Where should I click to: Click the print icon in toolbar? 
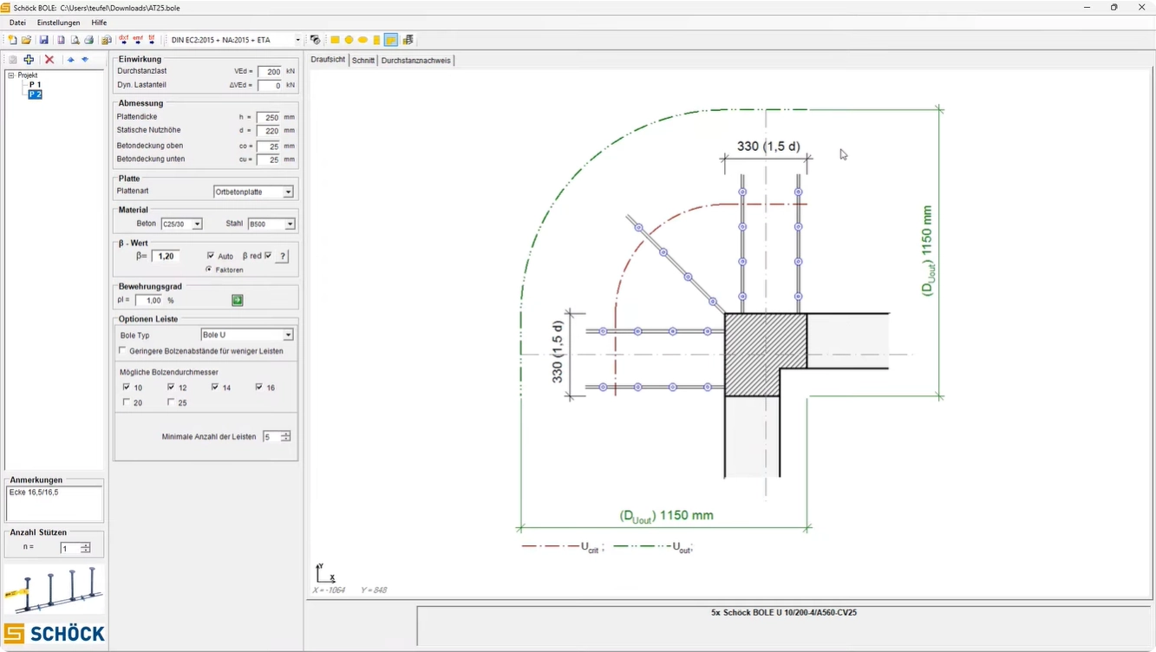(x=88, y=40)
